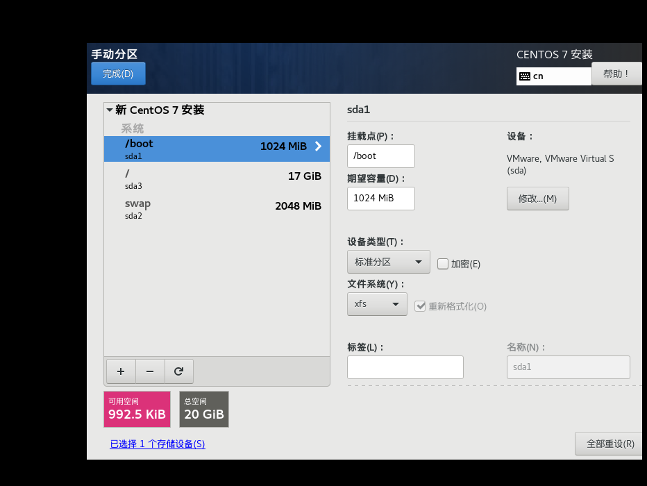Select the / sda3 partition row
Viewport: 647px width, 486px height.
point(217,179)
